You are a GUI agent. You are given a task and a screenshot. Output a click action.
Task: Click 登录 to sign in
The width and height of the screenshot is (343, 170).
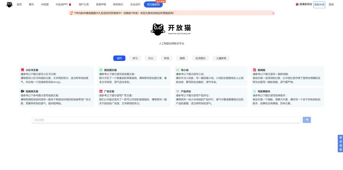click(331, 4)
